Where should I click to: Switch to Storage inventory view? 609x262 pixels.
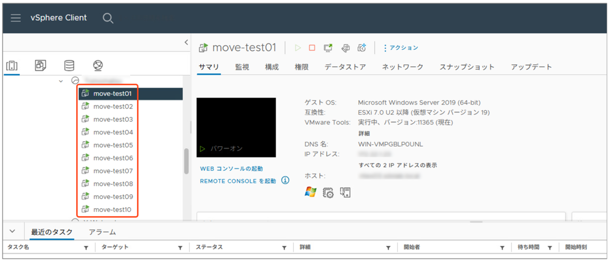69,65
